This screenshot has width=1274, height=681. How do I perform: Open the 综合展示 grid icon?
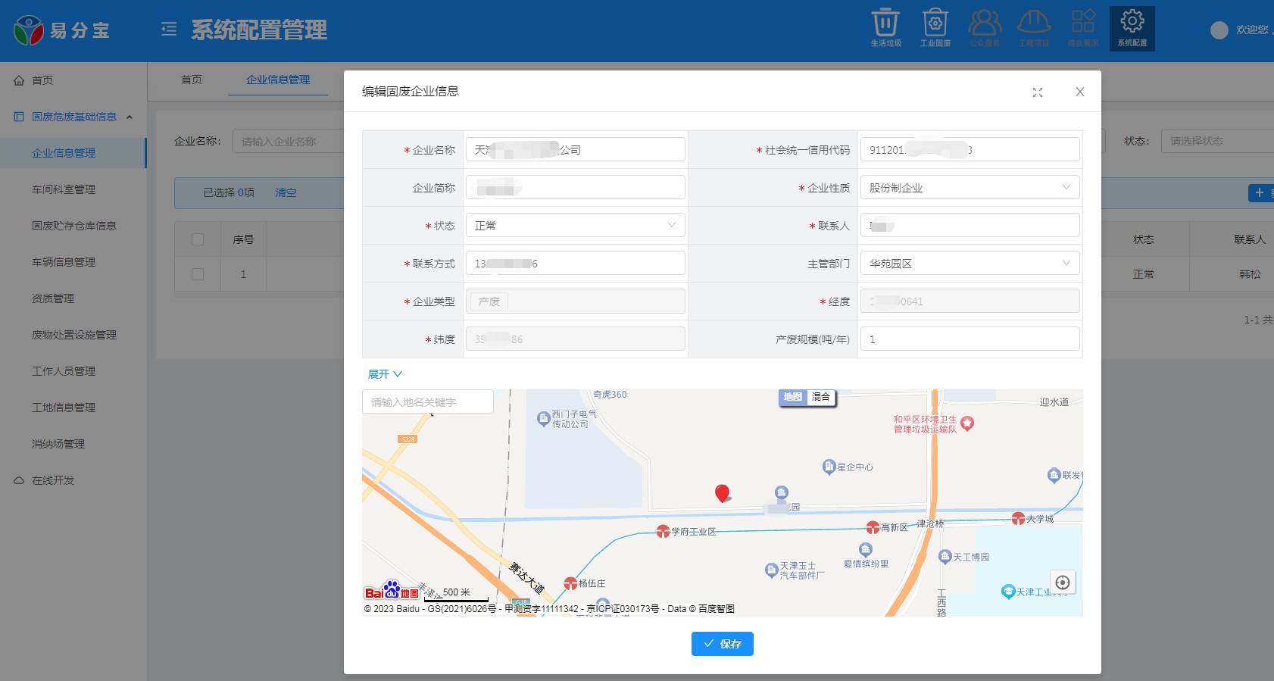(1083, 28)
